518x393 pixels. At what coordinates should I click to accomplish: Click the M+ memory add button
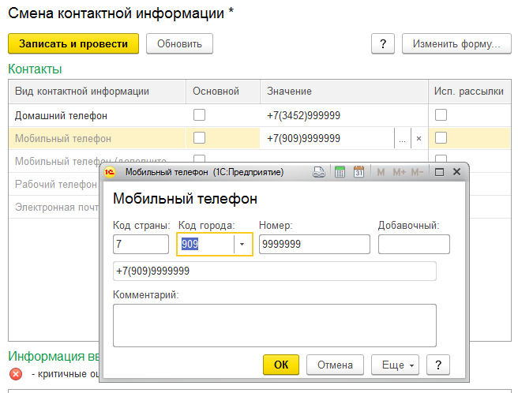tap(399, 171)
